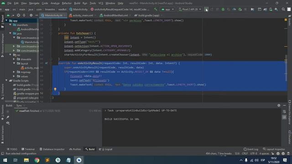292x164 pixels.
Task: Open the SDK Manager icon
Action: pos(276,9)
